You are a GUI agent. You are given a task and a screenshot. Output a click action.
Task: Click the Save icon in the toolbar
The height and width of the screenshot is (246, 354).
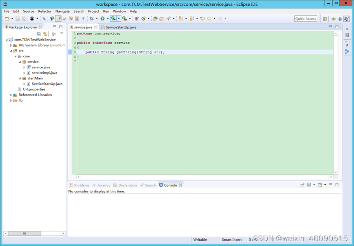point(18,18)
